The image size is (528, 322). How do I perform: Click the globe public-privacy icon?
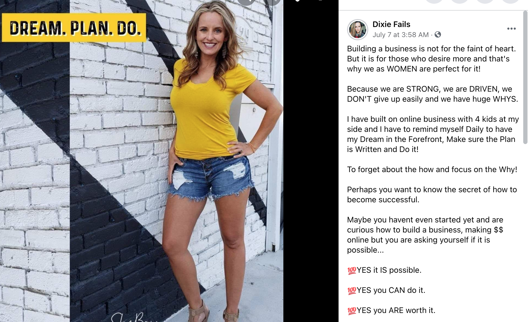[438, 34]
